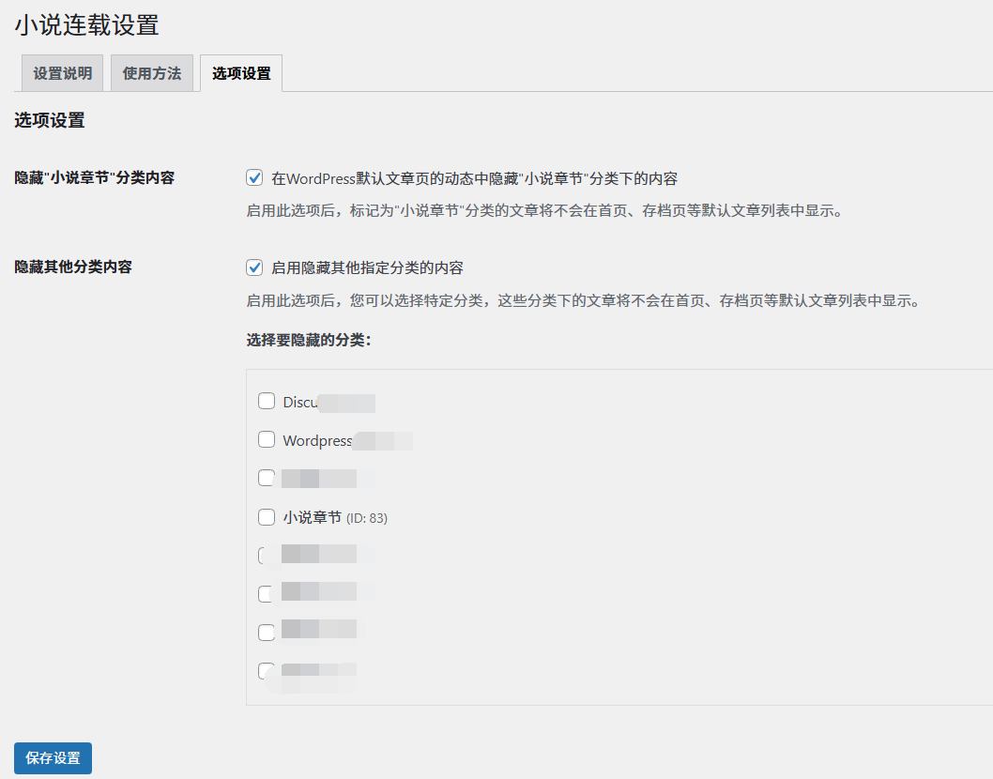Enable the 小说章节 (ID: 83) checkbox
The image size is (993, 779).
pyautogui.click(x=267, y=517)
